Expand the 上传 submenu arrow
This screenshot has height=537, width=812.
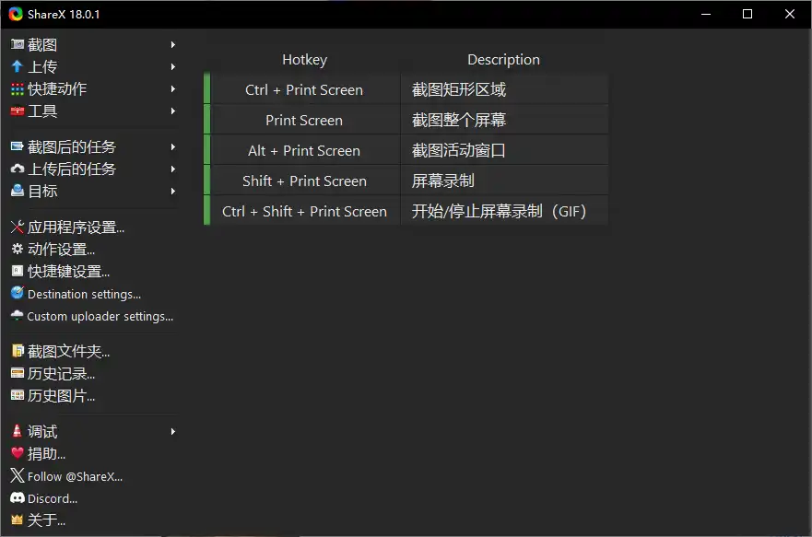pos(173,66)
